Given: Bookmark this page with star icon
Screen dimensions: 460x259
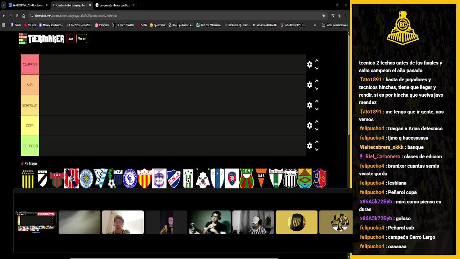Looking at the screenshot, I should 323,16.
